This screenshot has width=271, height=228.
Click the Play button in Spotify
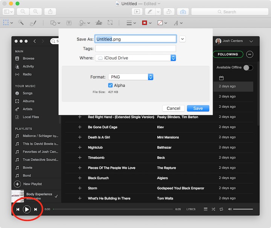pyautogui.click(x=27, y=209)
